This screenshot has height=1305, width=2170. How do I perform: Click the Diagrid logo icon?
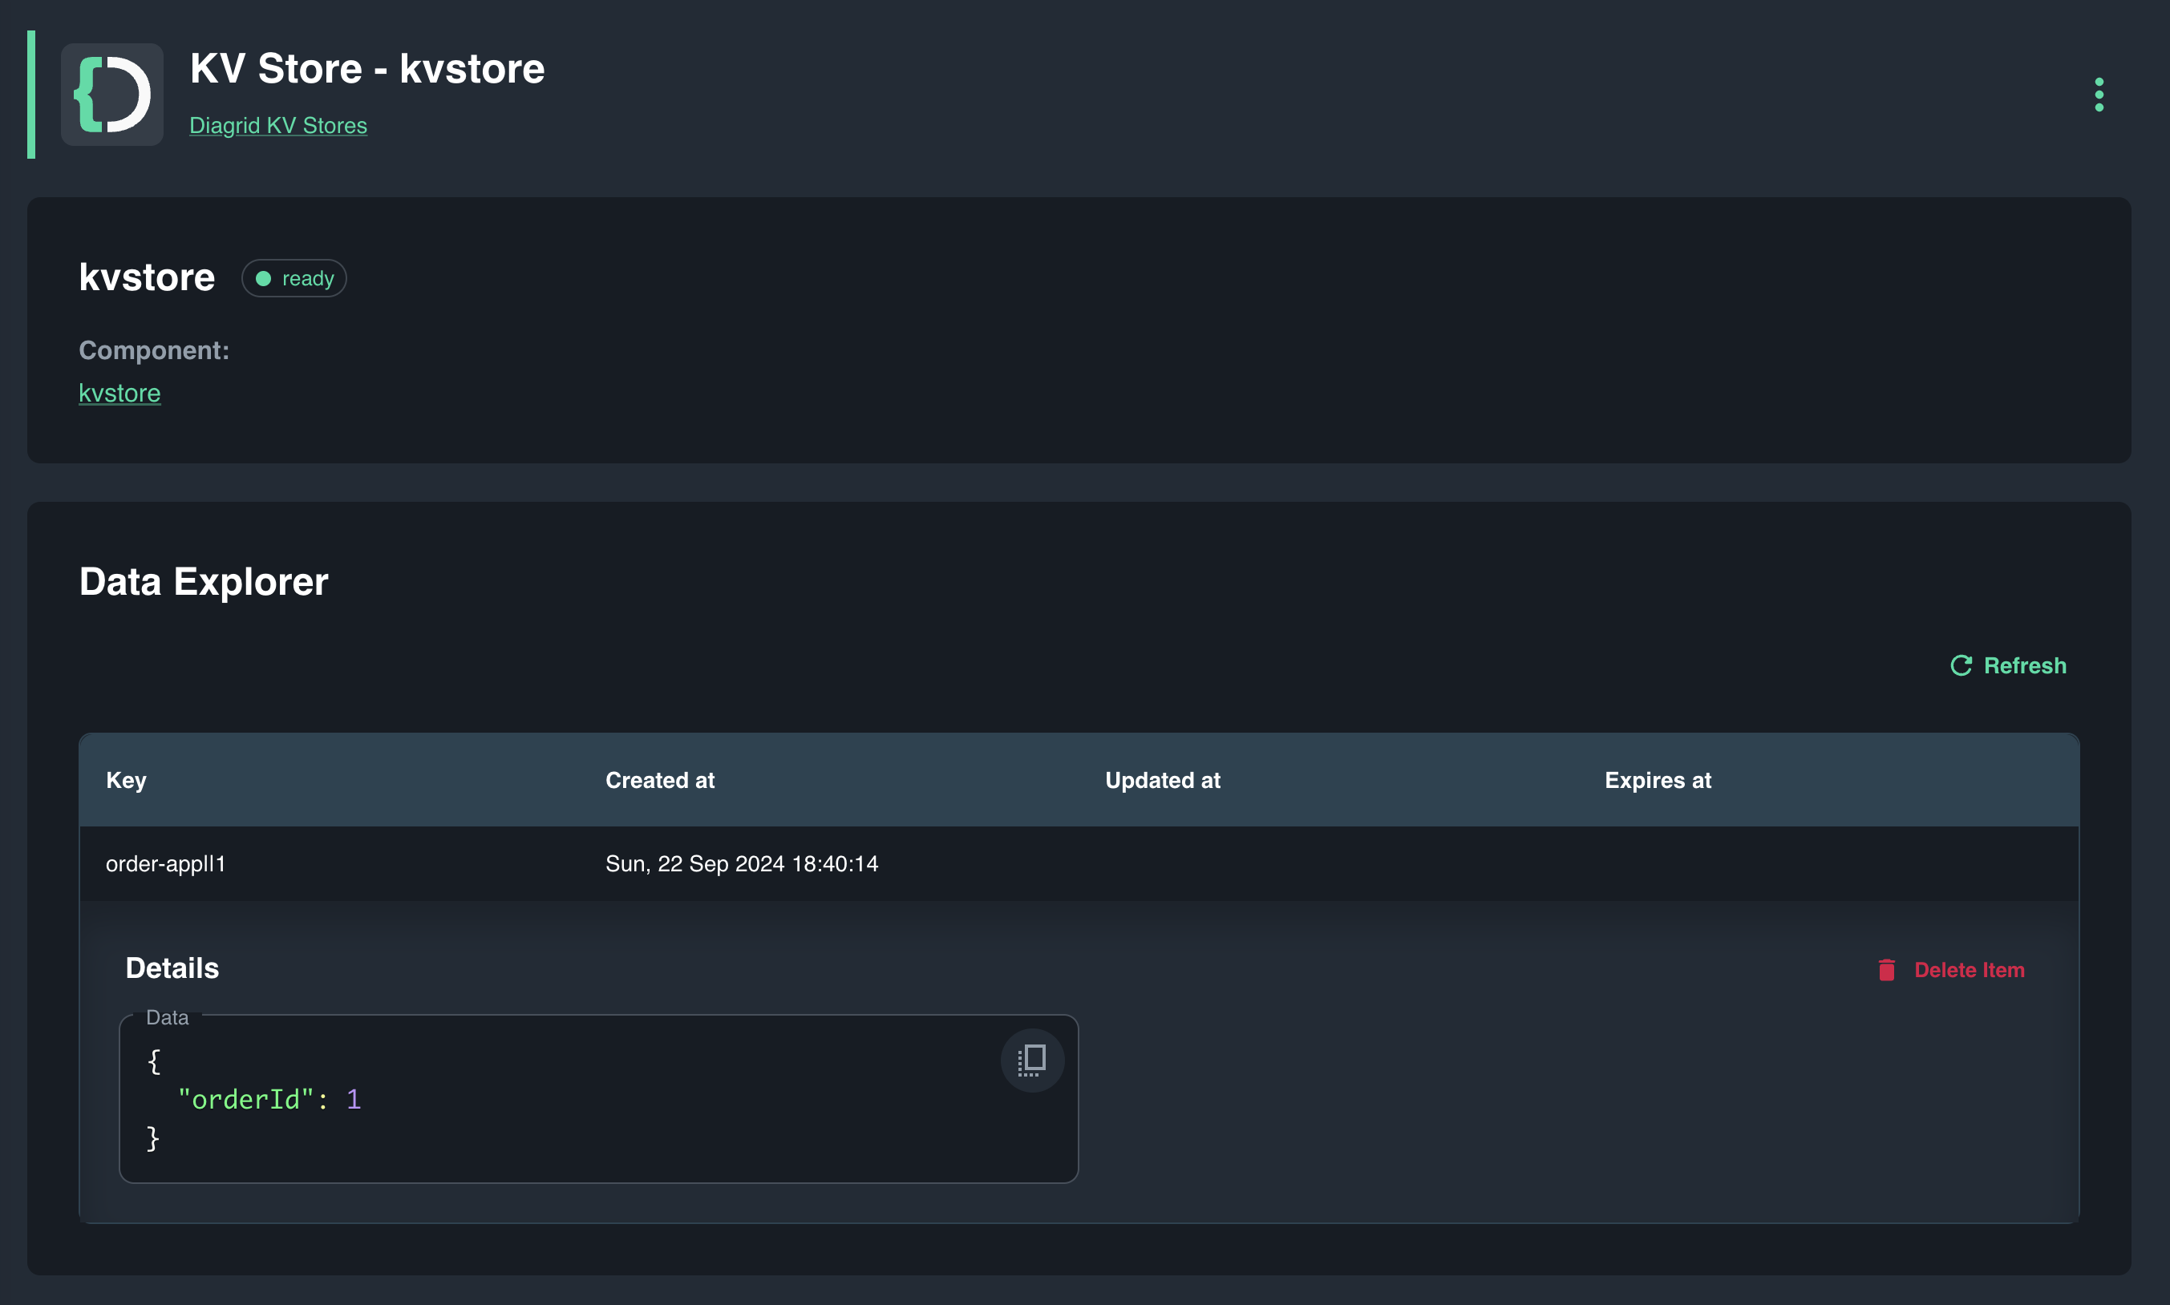point(111,95)
